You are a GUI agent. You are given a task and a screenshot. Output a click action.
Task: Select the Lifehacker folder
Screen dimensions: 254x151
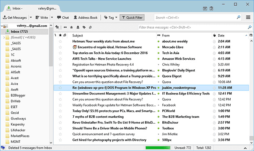click(x=18, y=130)
